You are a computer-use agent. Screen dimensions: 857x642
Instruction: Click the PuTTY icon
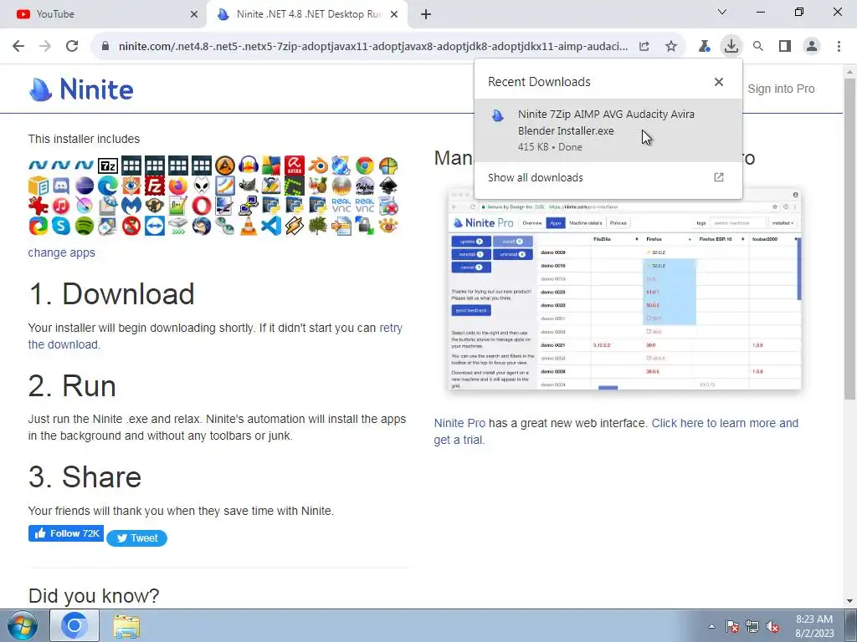(x=248, y=206)
